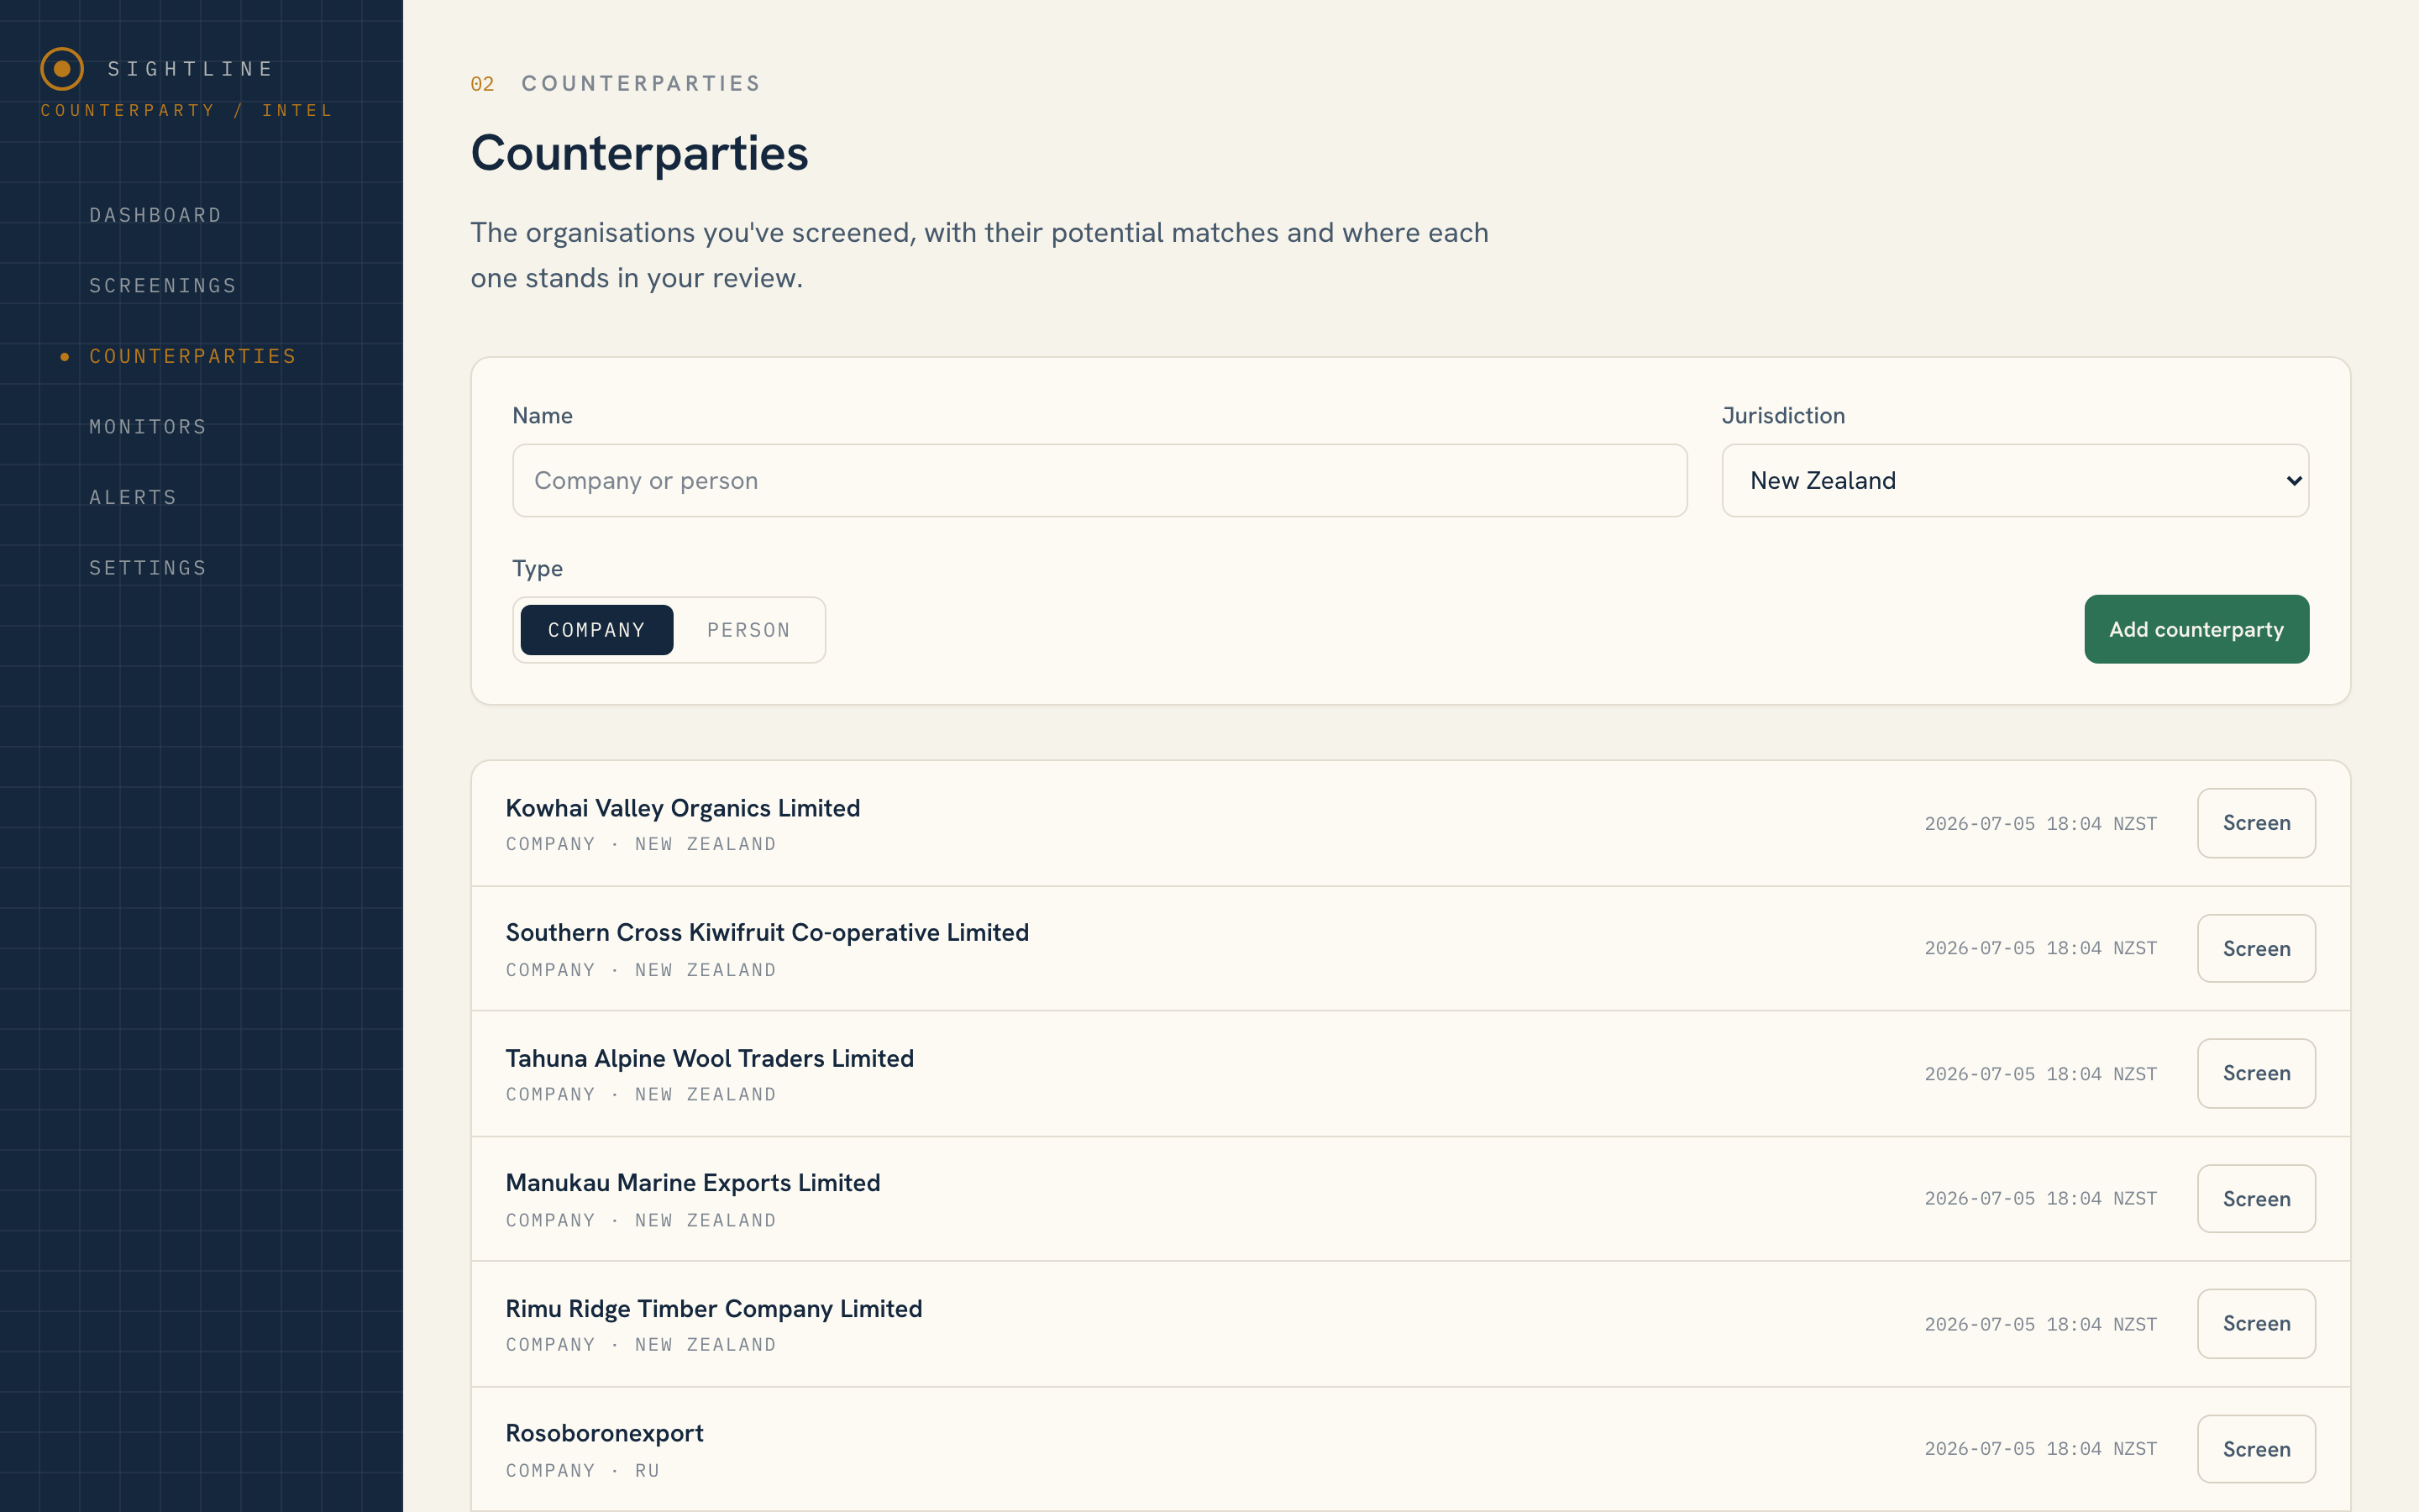This screenshot has width=2419, height=1512.
Task: Click the COMPANY · NEW ZEALAND label under Manukau Marine
Action: coord(641,1220)
